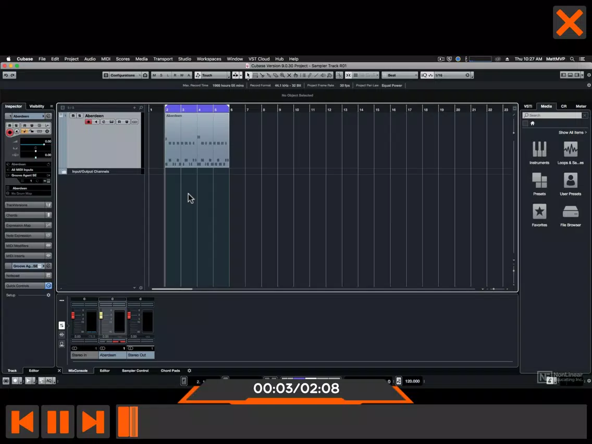Expand Expression Map inspector section
This screenshot has height=444, width=592.
point(28,226)
